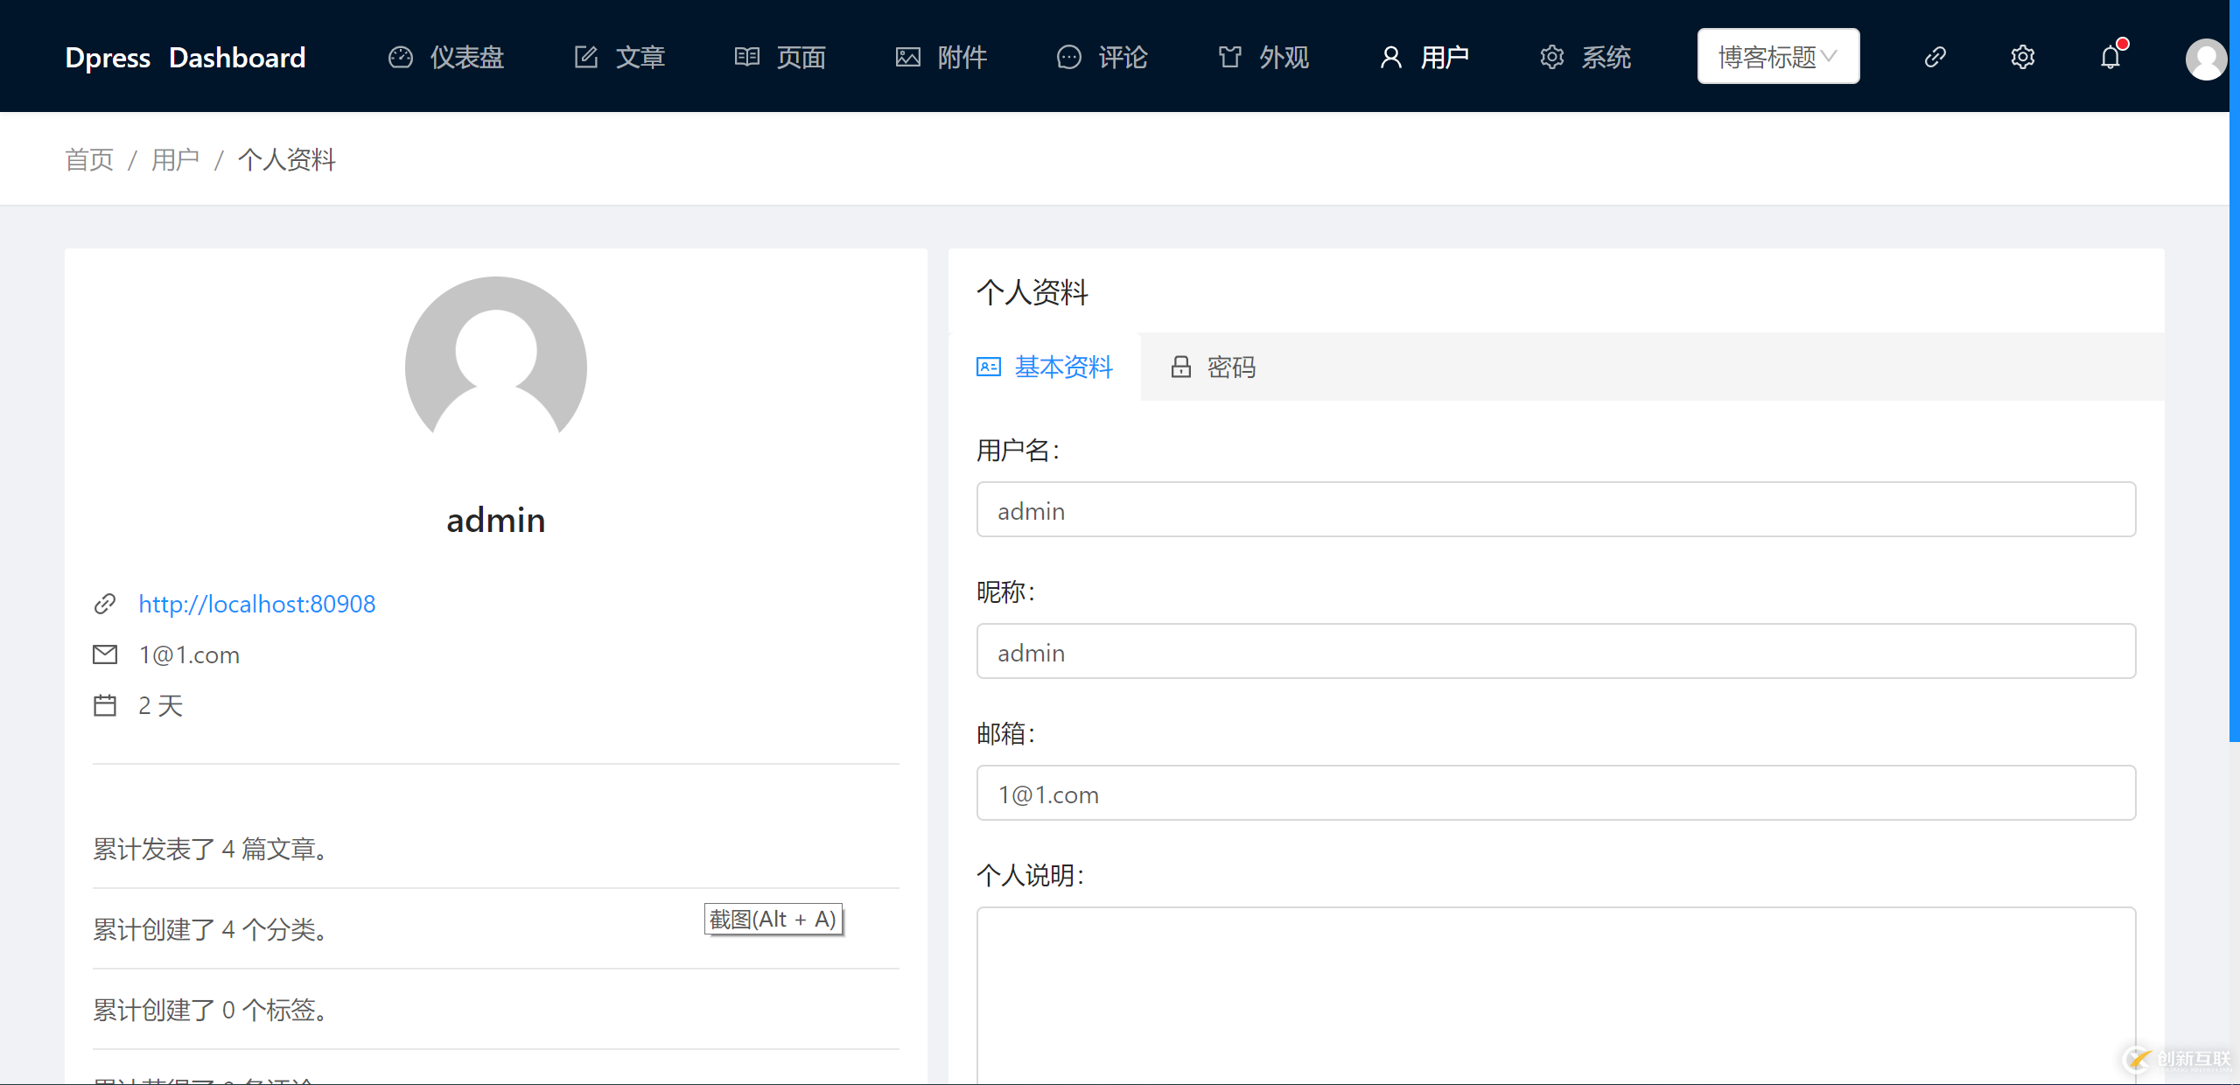Open the http://localhost:80908 link
The height and width of the screenshot is (1085, 2240).
(256, 604)
